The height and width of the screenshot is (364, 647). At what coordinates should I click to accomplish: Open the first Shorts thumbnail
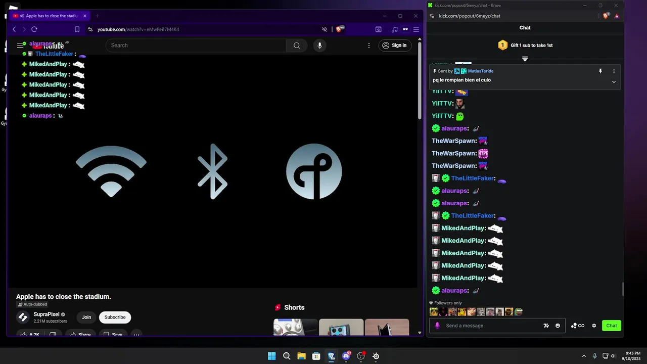click(x=295, y=327)
